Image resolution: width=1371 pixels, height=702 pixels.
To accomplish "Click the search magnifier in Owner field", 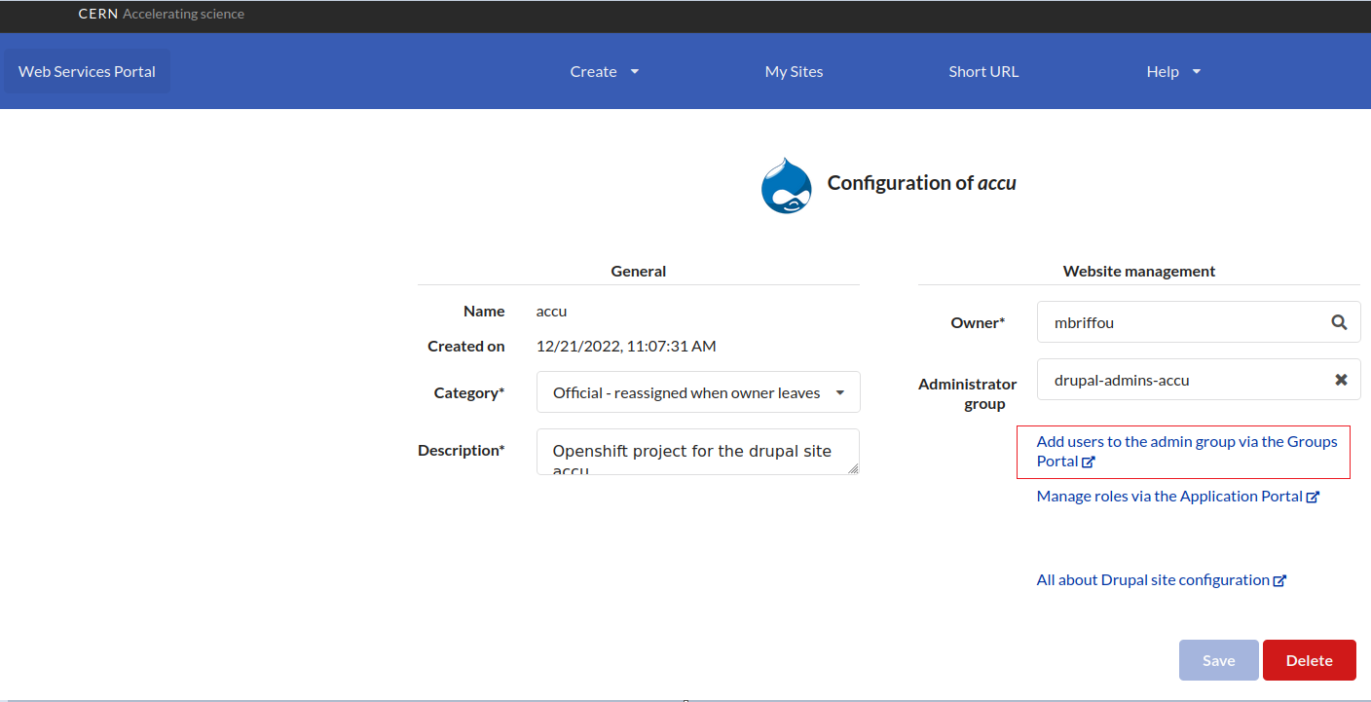I will (1340, 322).
